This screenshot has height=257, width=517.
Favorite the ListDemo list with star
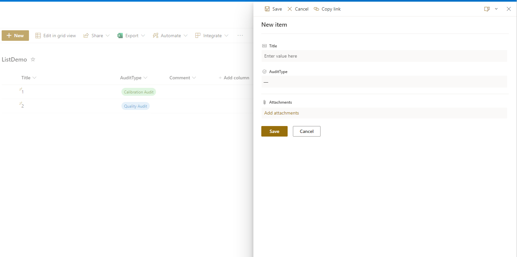(33, 59)
